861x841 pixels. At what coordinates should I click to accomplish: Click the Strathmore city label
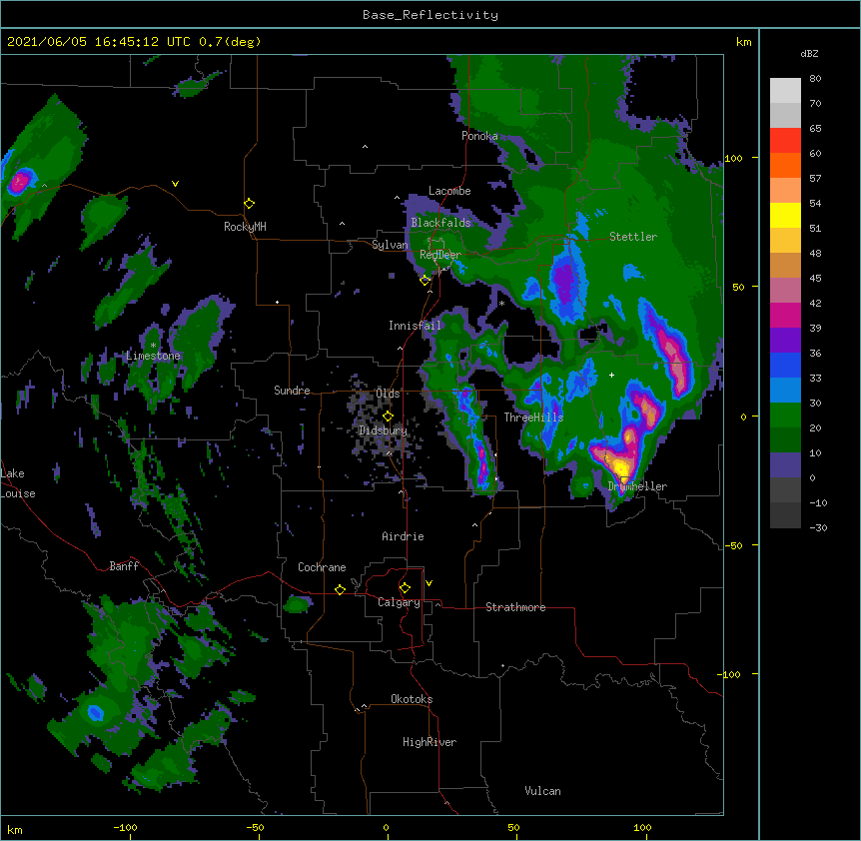click(515, 607)
